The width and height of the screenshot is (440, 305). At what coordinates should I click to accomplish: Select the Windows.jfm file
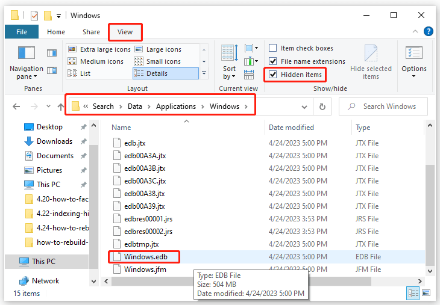145,270
